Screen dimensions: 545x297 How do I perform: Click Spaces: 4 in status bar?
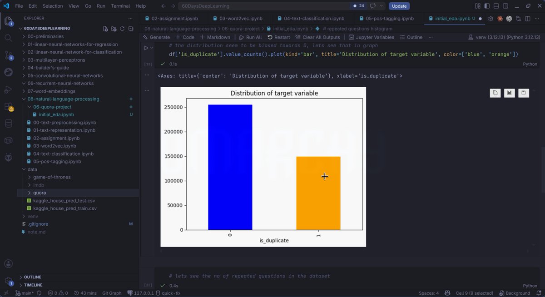tap(429, 293)
